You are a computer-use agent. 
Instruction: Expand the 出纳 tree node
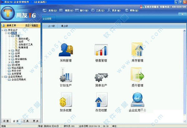[9, 53]
